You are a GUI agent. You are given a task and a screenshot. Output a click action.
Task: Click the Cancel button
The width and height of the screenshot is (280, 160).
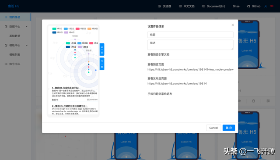tap(213, 128)
